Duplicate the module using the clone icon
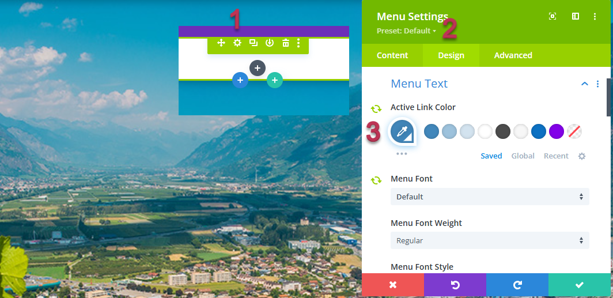The height and width of the screenshot is (298, 613). point(253,43)
